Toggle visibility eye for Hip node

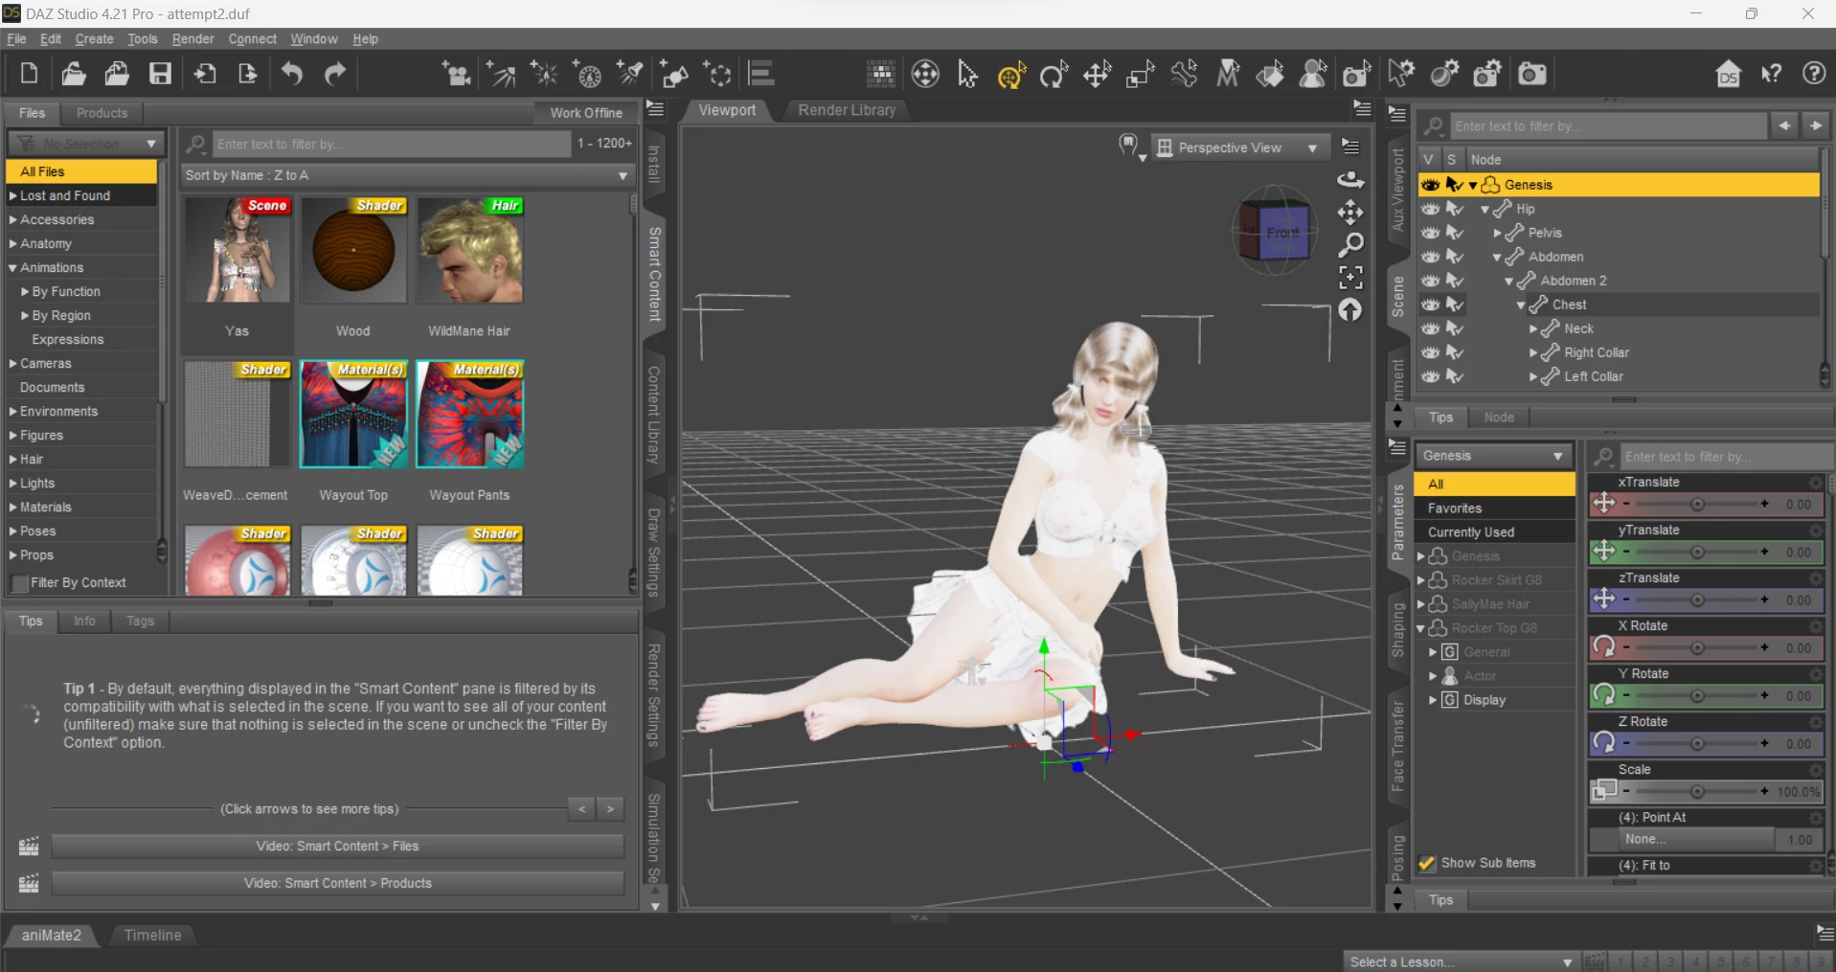(x=1430, y=209)
